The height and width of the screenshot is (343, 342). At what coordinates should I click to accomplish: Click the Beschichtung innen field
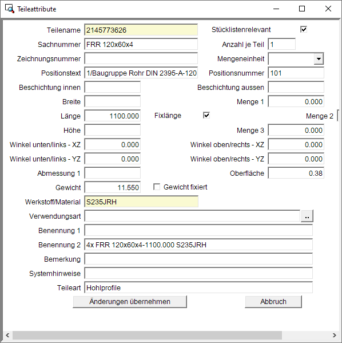click(x=113, y=88)
